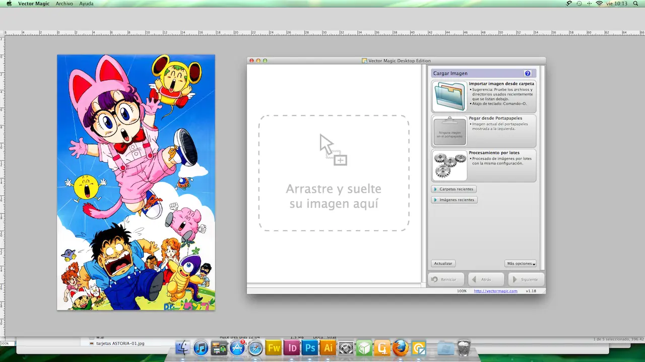
Task: Open the Apple menu
Action: point(9,4)
